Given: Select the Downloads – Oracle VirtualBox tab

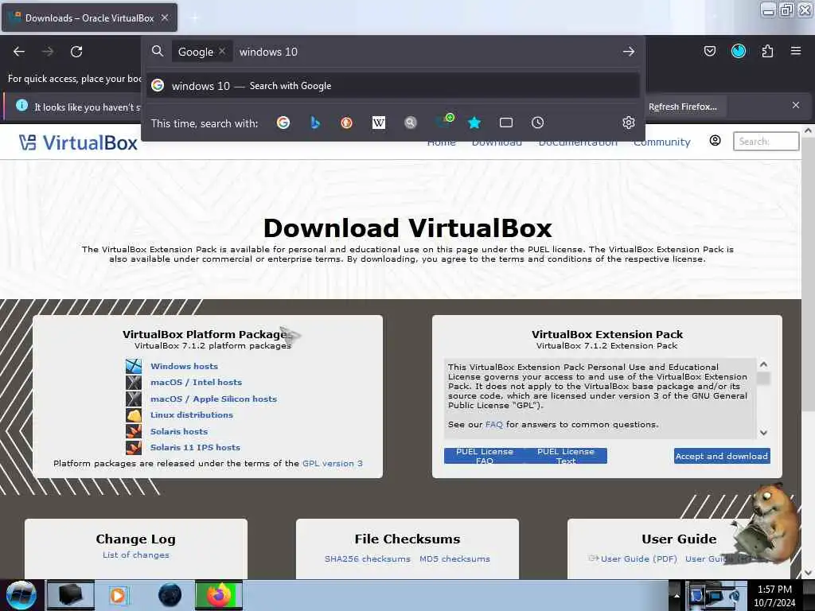Looking at the screenshot, I should click(89, 18).
